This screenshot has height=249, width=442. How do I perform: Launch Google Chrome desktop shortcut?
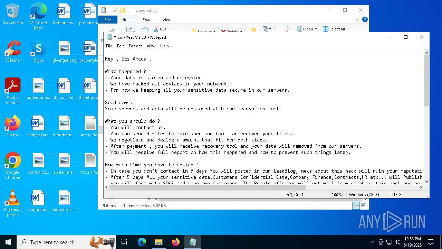click(13, 166)
